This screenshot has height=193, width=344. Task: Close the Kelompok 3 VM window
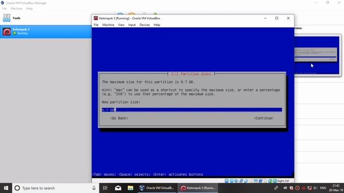pos(288,18)
